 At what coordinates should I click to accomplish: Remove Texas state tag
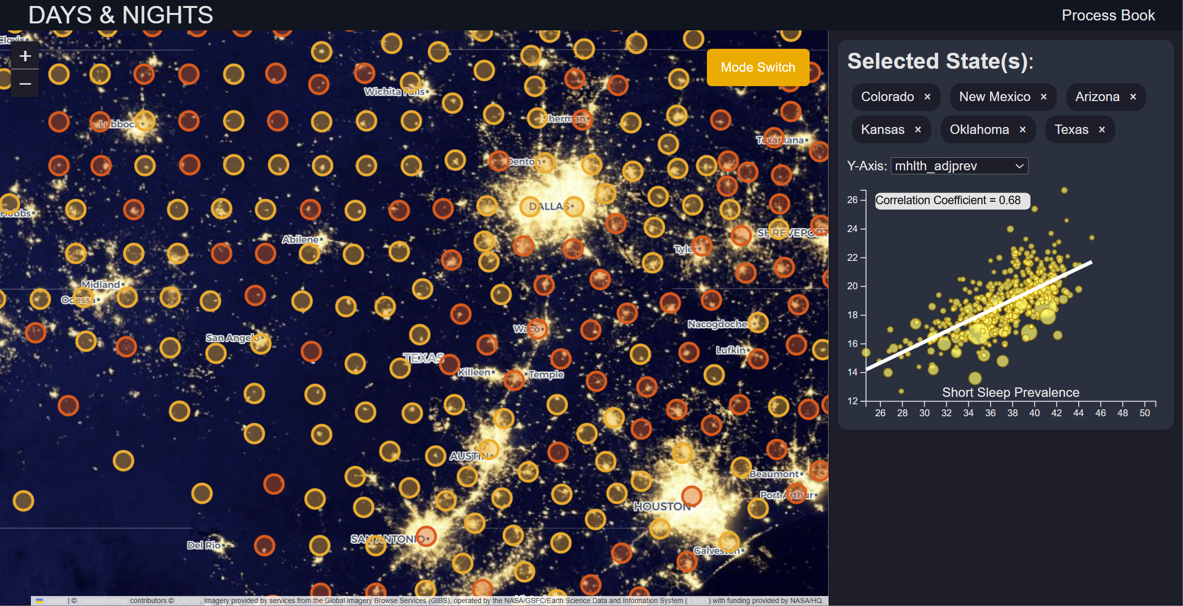(1102, 130)
